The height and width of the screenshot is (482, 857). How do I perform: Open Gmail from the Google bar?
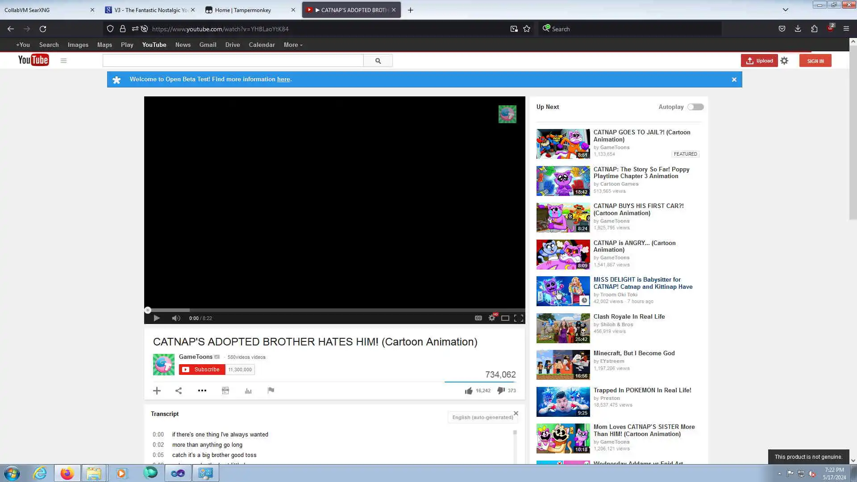208,45
